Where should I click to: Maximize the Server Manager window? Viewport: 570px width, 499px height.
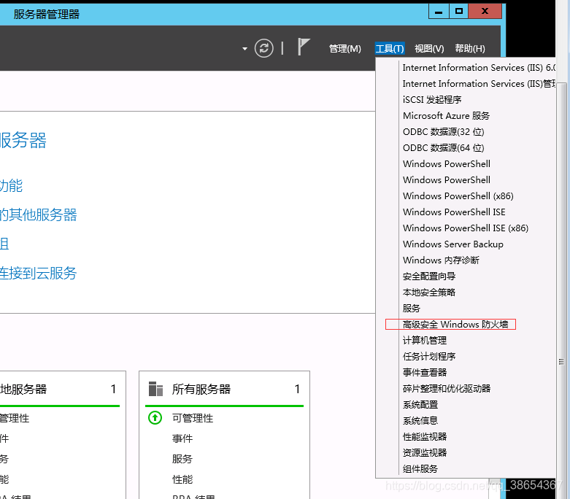(458, 11)
